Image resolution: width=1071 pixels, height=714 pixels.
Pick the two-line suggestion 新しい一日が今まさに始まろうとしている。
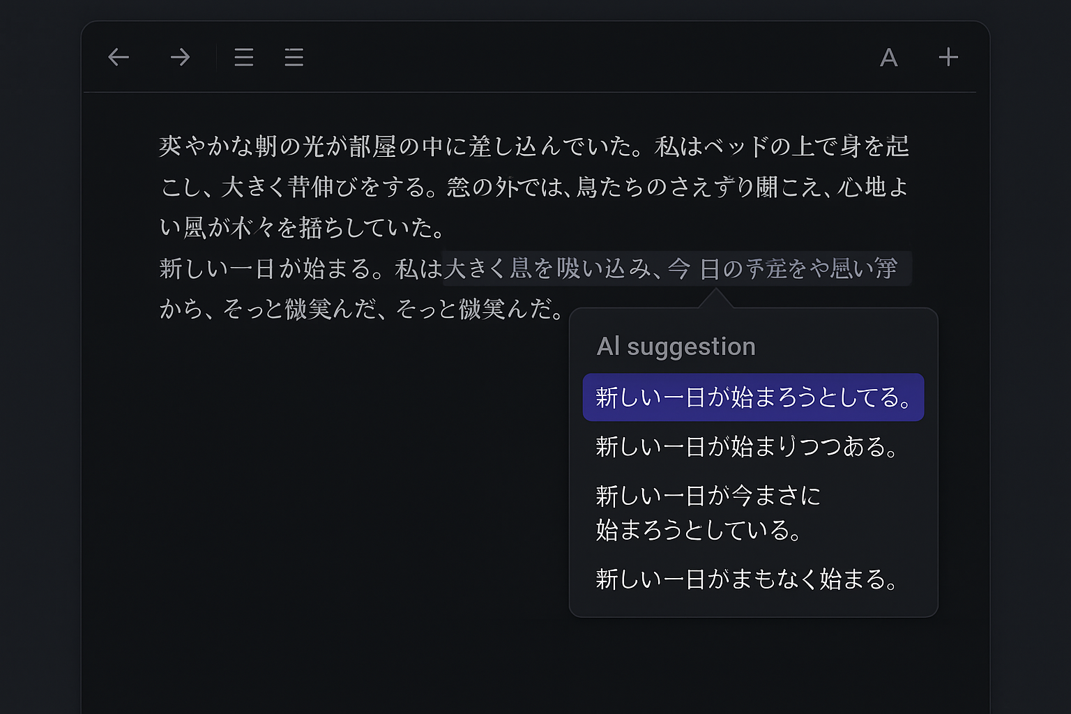click(x=708, y=512)
